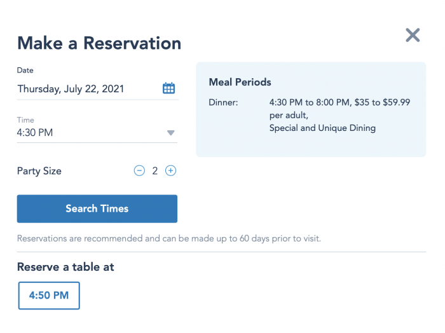Open the calendar date picker icon
Viewport: 445px width, 333px height.
(168, 88)
